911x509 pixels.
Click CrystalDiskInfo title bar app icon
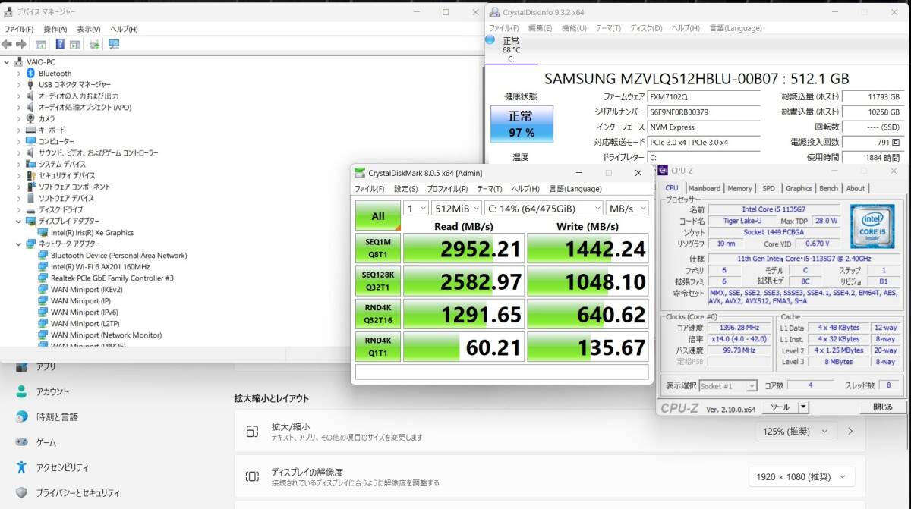coord(494,12)
